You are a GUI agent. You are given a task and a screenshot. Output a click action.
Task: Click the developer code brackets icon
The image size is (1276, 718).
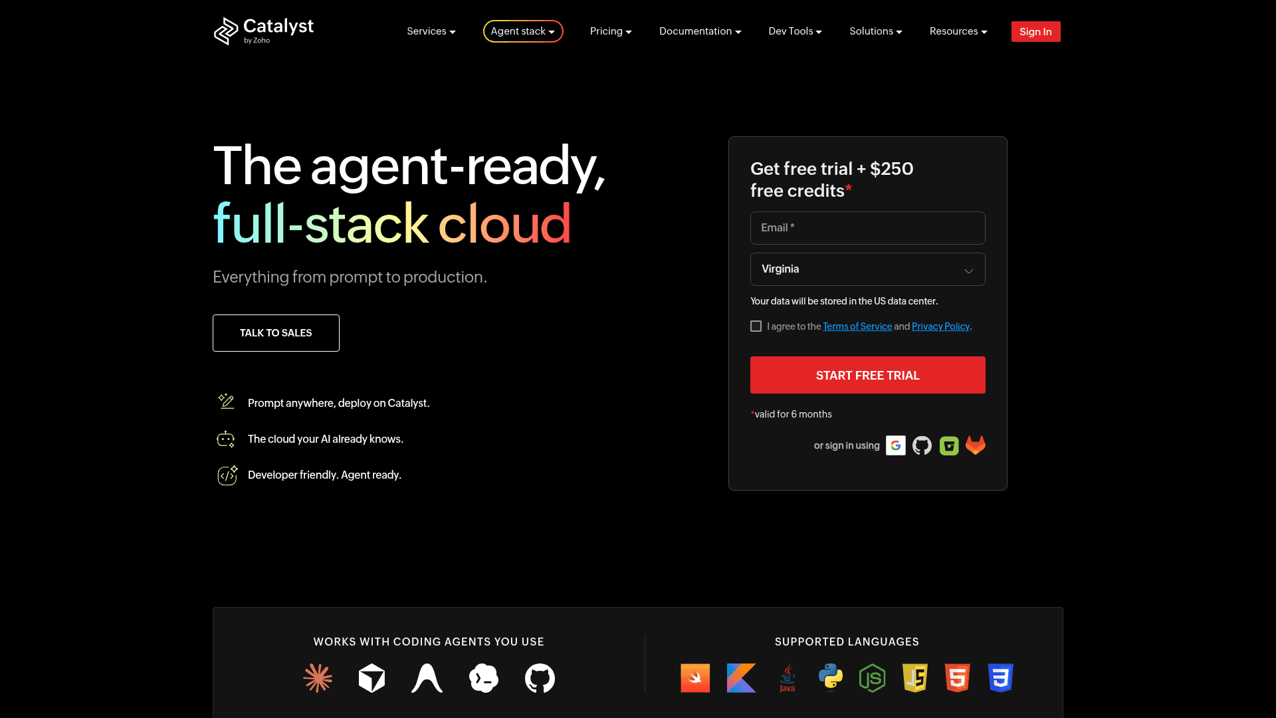227,475
